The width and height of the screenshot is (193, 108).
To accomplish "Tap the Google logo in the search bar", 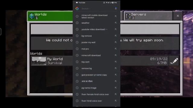I will point(77,8).
